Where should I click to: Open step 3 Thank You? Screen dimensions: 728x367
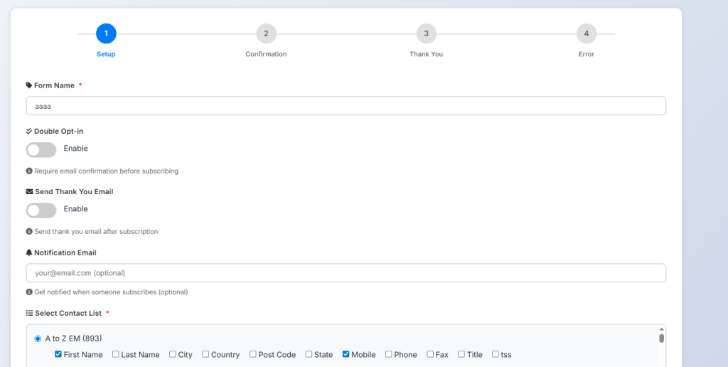point(426,33)
